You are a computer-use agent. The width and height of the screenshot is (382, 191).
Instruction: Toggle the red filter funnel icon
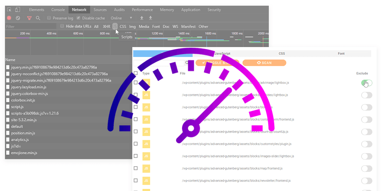click(x=29, y=18)
